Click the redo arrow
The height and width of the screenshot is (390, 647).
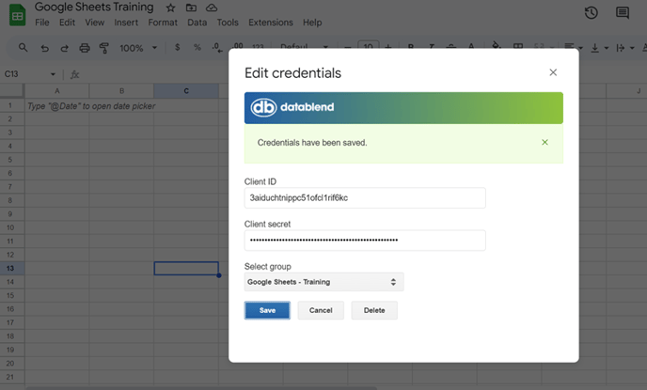click(64, 48)
